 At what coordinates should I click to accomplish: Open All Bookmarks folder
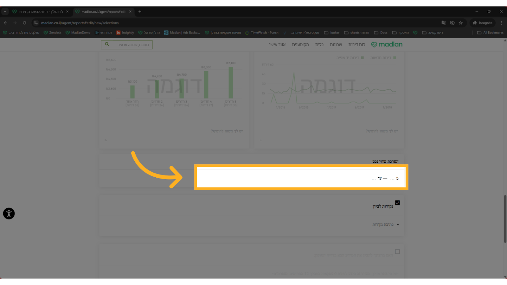tap(490, 33)
